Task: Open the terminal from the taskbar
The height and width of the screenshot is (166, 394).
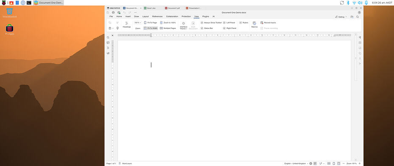Action: coord(29,3)
